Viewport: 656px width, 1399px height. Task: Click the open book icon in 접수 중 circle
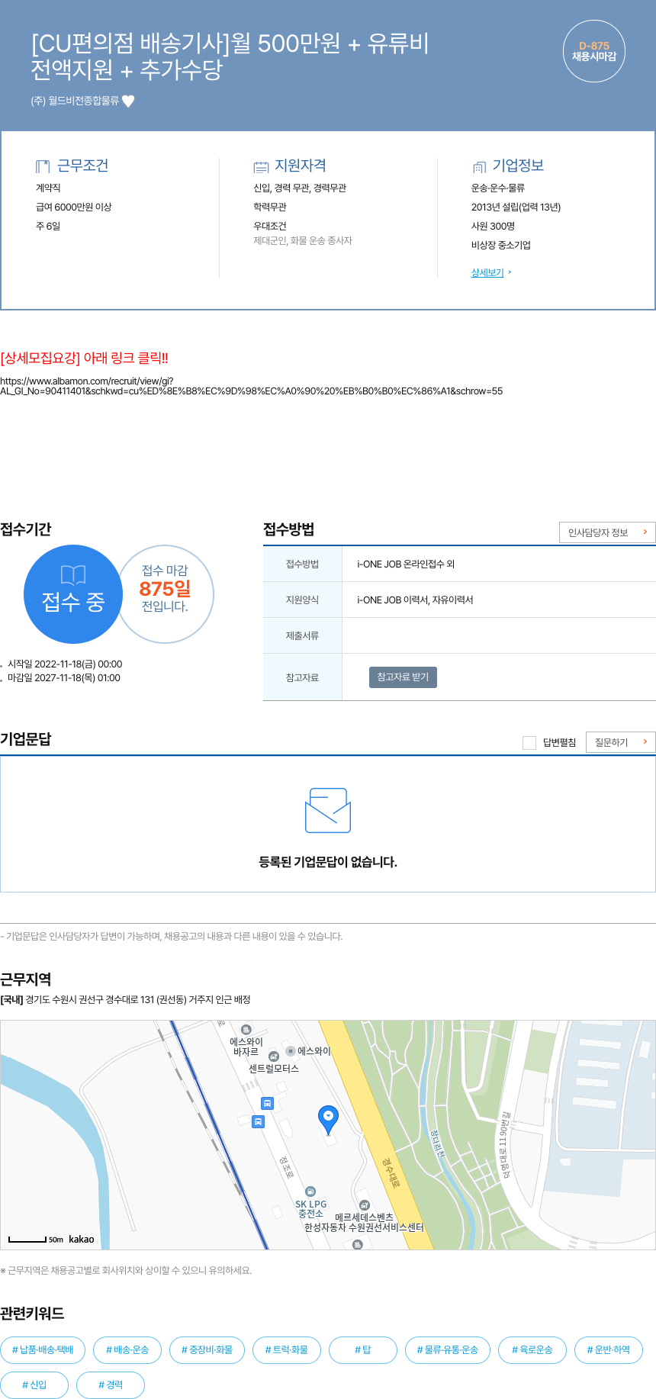point(73,575)
